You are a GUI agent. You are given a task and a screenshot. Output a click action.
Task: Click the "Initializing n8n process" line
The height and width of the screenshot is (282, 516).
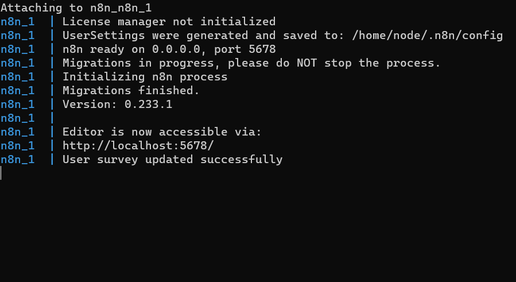click(145, 77)
